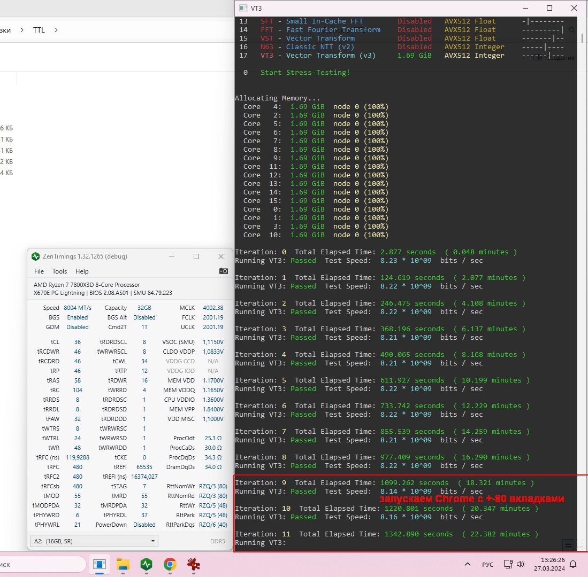Screen dimensions: 588x577
Task: Open the ZenTimings File menu
Action: (x=39, y=271)
